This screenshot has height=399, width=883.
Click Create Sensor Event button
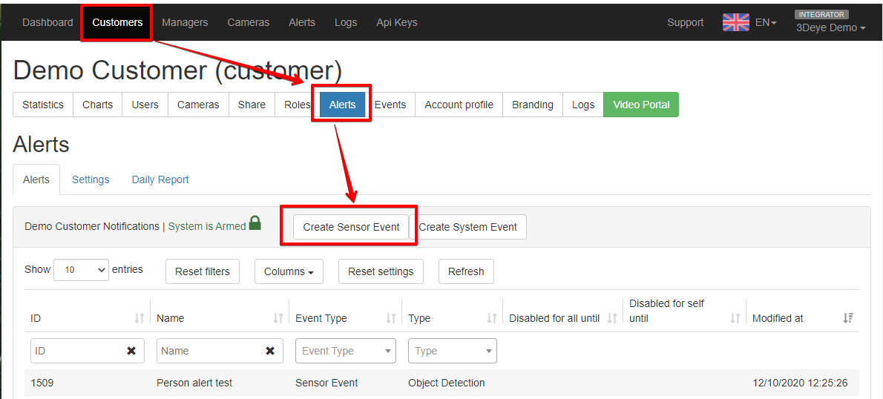click(352, 227)
